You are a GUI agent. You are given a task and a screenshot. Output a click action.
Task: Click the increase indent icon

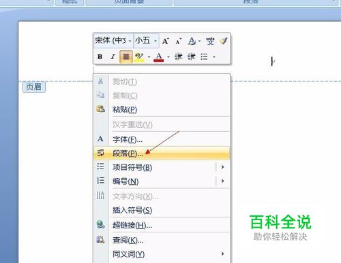(192, 56)
